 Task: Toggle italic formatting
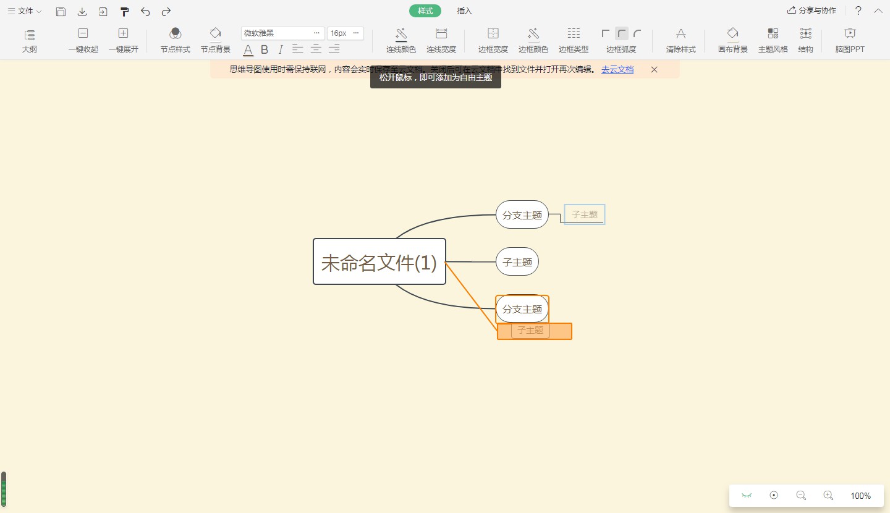(x=281, y=49)
